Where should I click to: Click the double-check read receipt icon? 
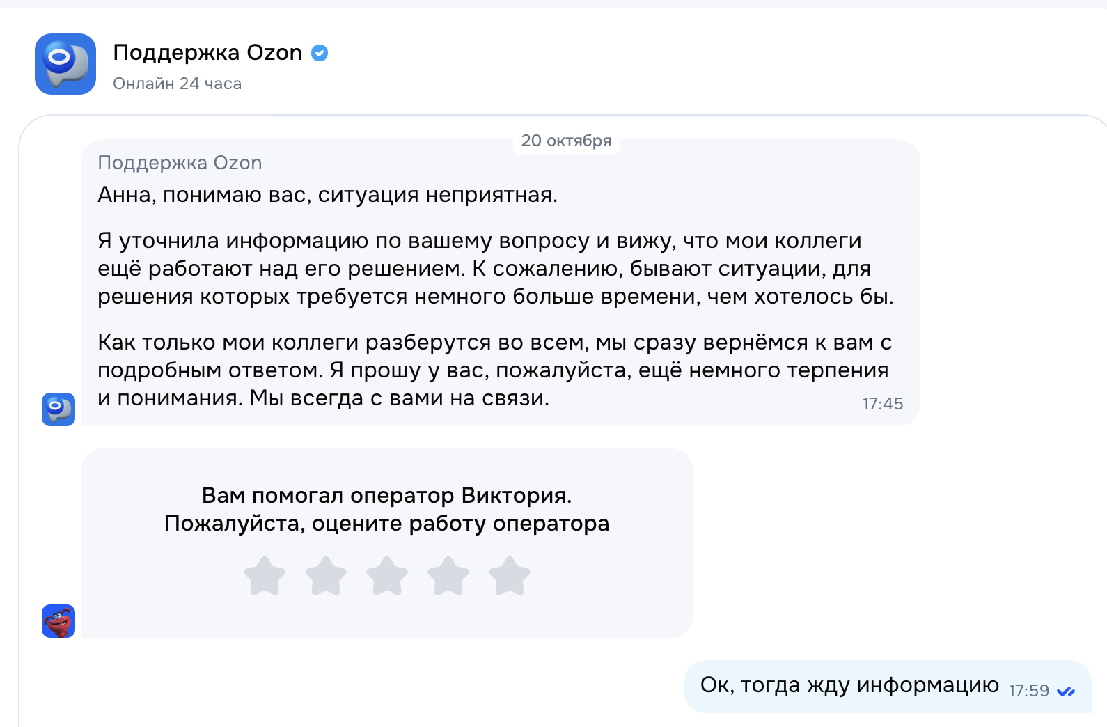pos(1065,691)
